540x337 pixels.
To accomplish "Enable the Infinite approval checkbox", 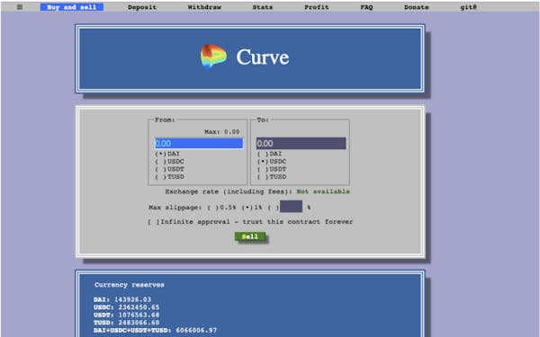I will pyautogui.click(x=154, y=222).
